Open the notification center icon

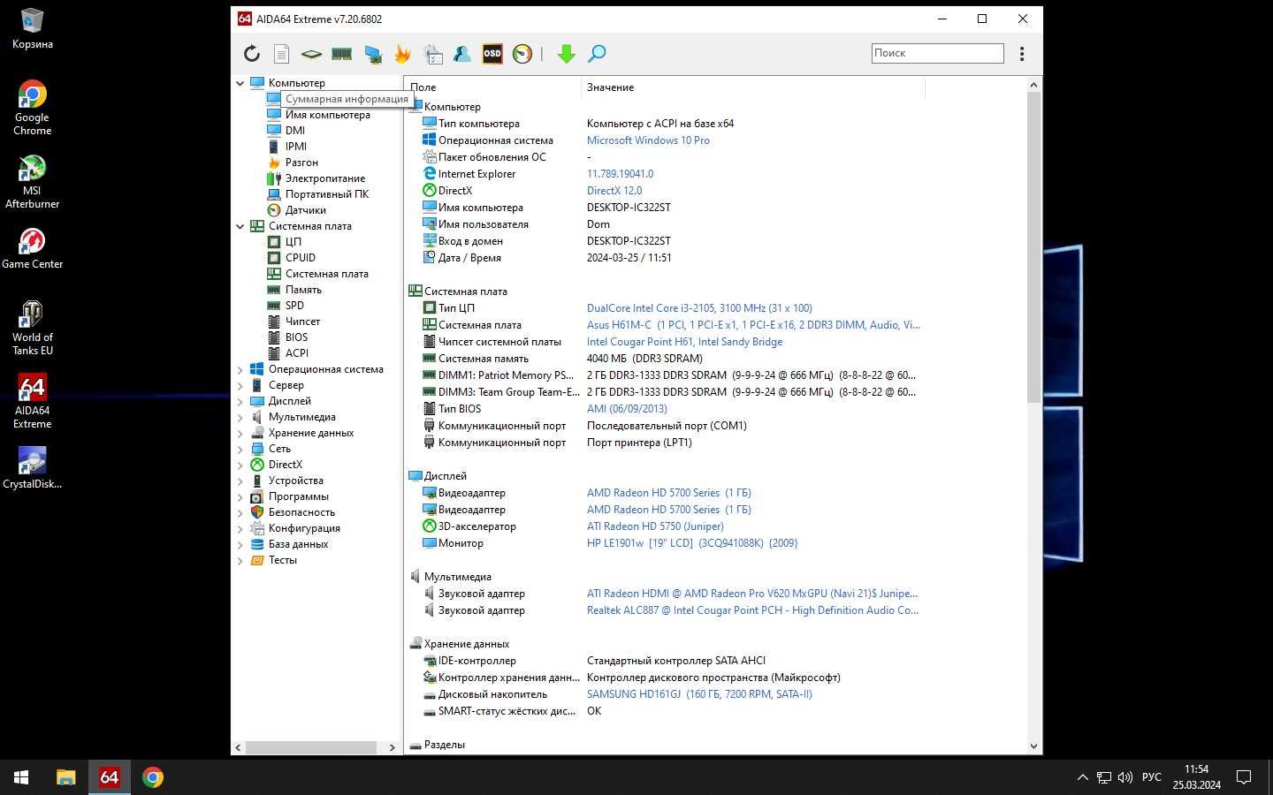point(1244,777)
